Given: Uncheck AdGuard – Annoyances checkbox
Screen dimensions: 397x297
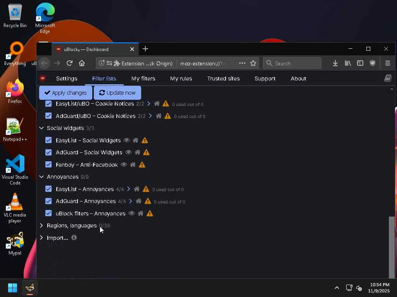Looking at the screenshot, I should coord(48,201).
